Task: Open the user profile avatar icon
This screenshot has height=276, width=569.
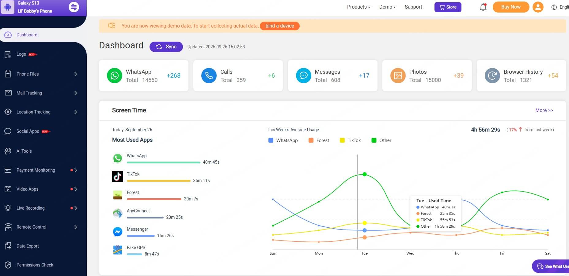Action: tap(538, 7)
